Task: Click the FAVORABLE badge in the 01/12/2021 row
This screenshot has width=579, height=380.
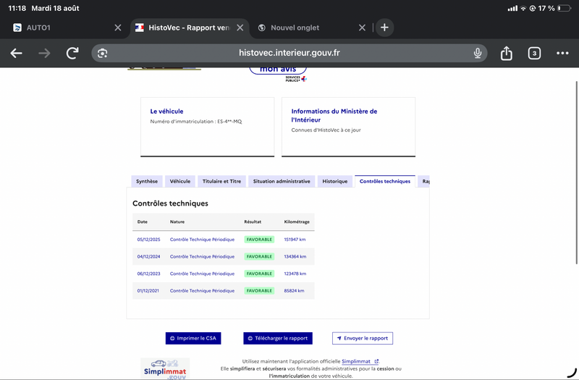Action: 259,291
